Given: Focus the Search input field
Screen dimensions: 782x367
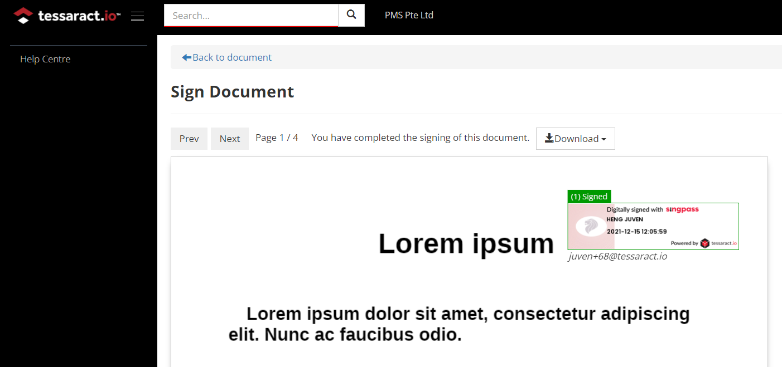Looking at the screenshot, I should point(251,16).
